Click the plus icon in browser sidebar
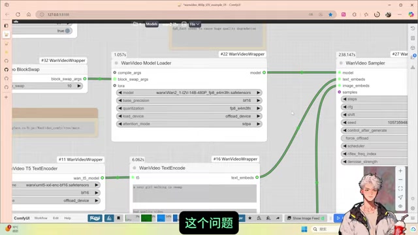The height and width of the screenshot is (235, 418). [x=6, y=97]
